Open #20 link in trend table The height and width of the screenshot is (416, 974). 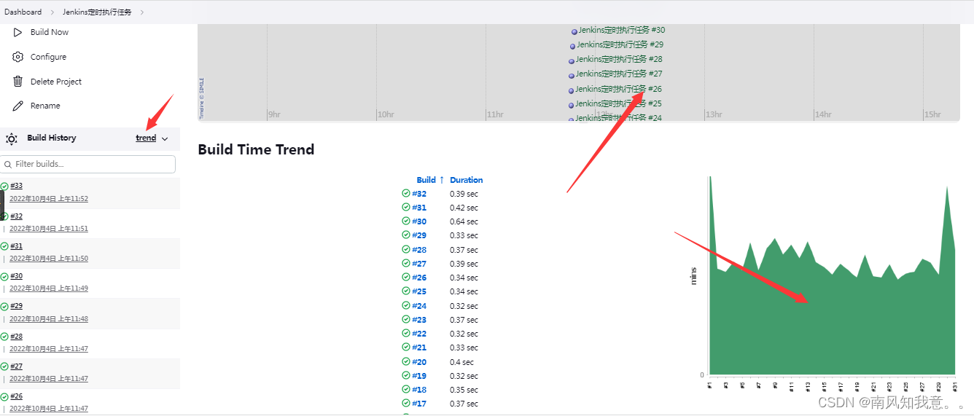pos(419,362)
